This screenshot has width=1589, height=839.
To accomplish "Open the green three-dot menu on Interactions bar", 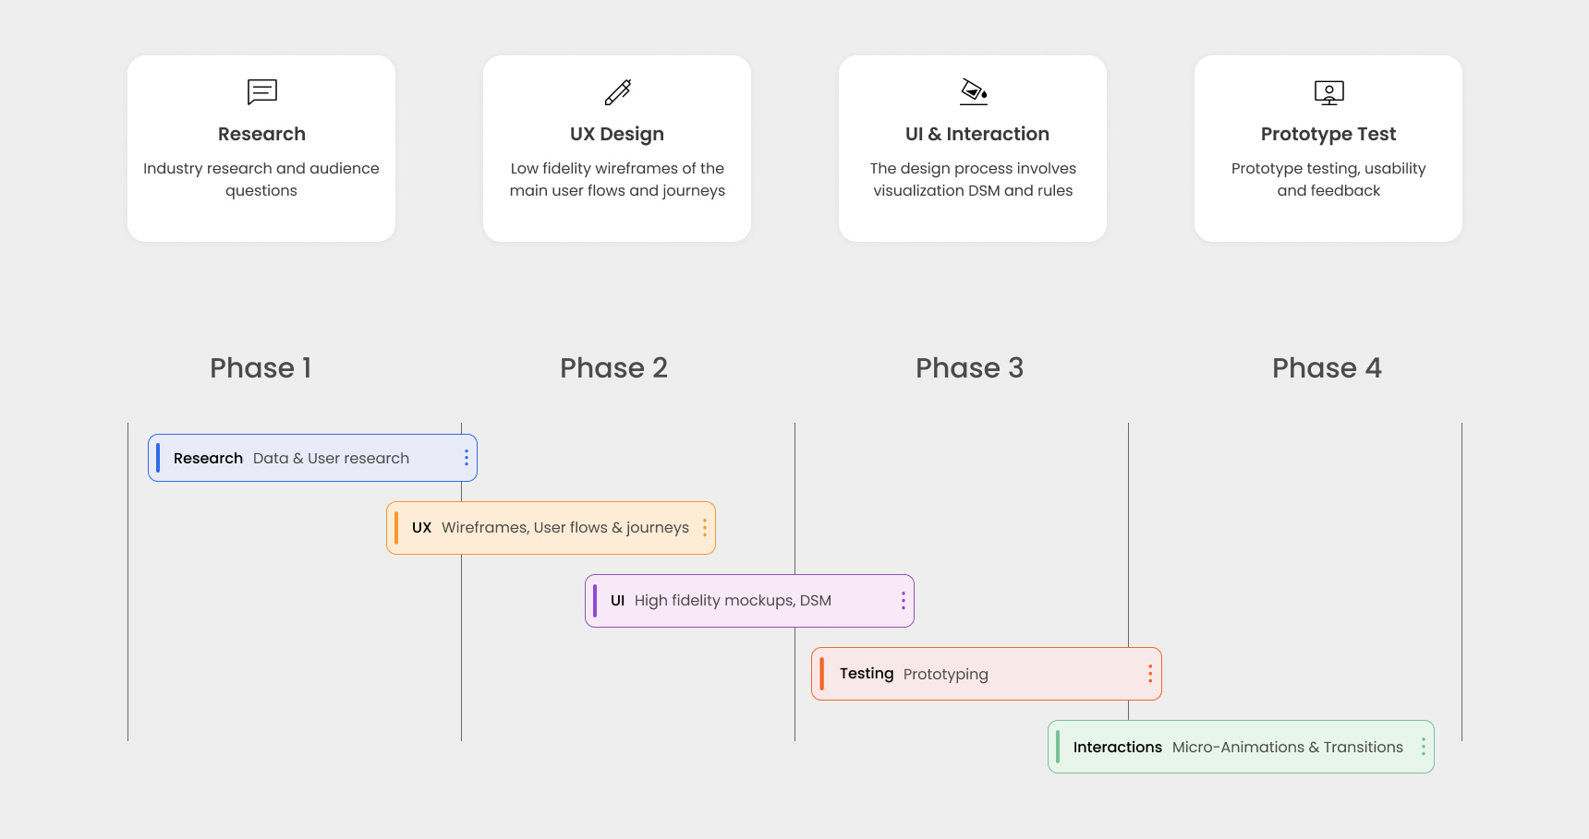I will tap(1424, 747).
